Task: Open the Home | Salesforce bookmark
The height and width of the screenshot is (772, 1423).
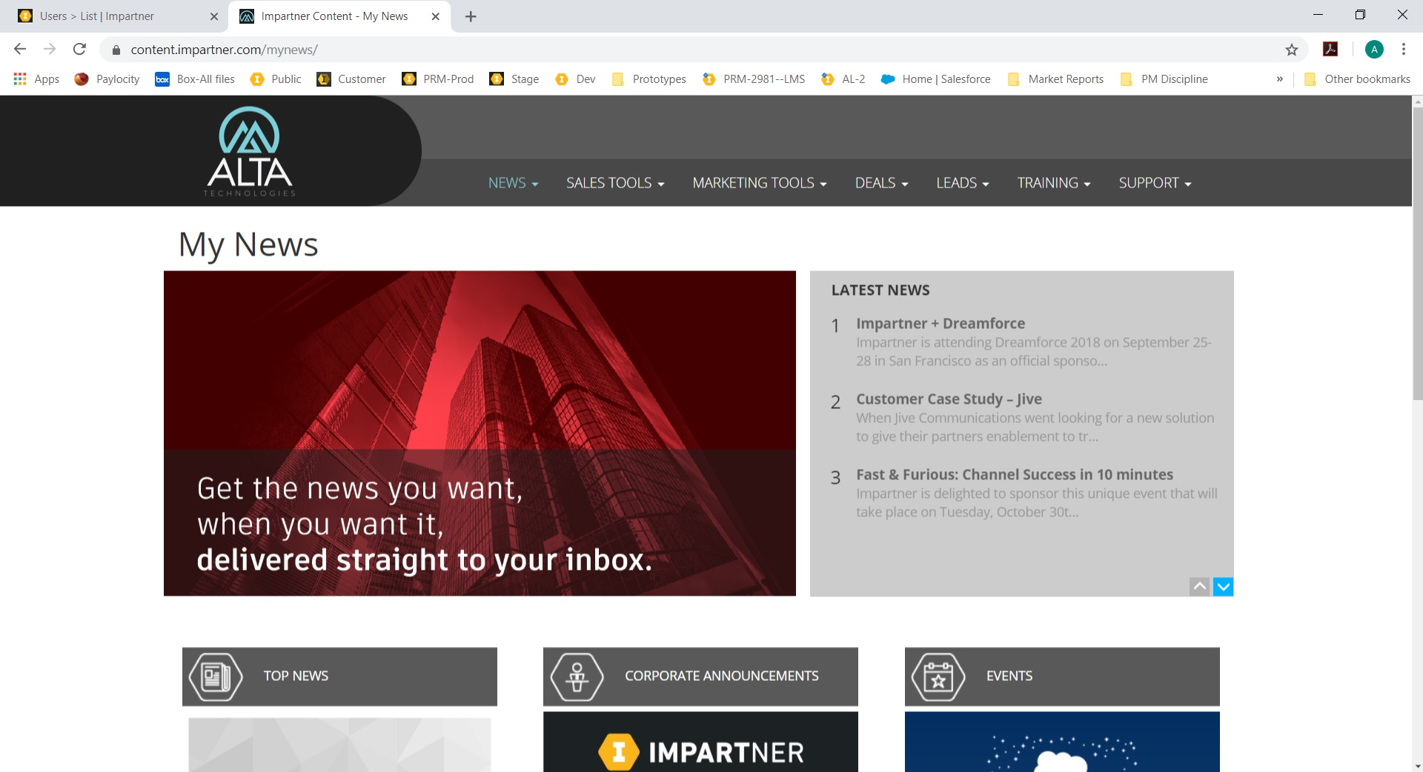Action: 935,79
